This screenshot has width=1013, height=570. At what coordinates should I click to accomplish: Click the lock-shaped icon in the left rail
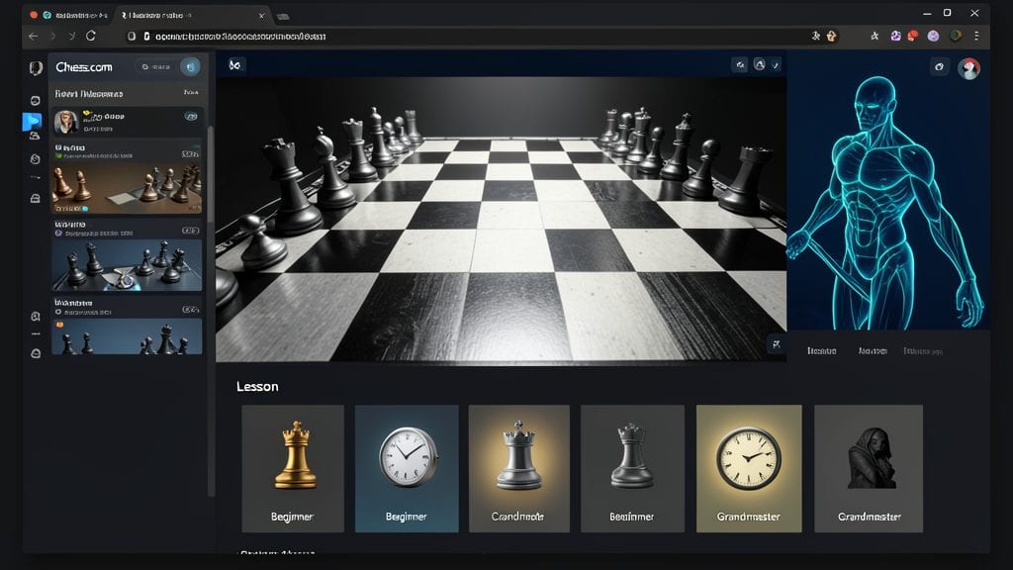pyautogui.click(x=36, y=198)
